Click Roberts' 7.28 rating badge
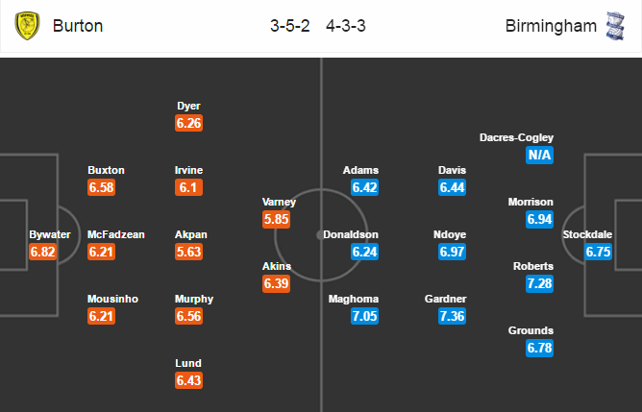Screen dimensions: 642x412 point(539,283)
